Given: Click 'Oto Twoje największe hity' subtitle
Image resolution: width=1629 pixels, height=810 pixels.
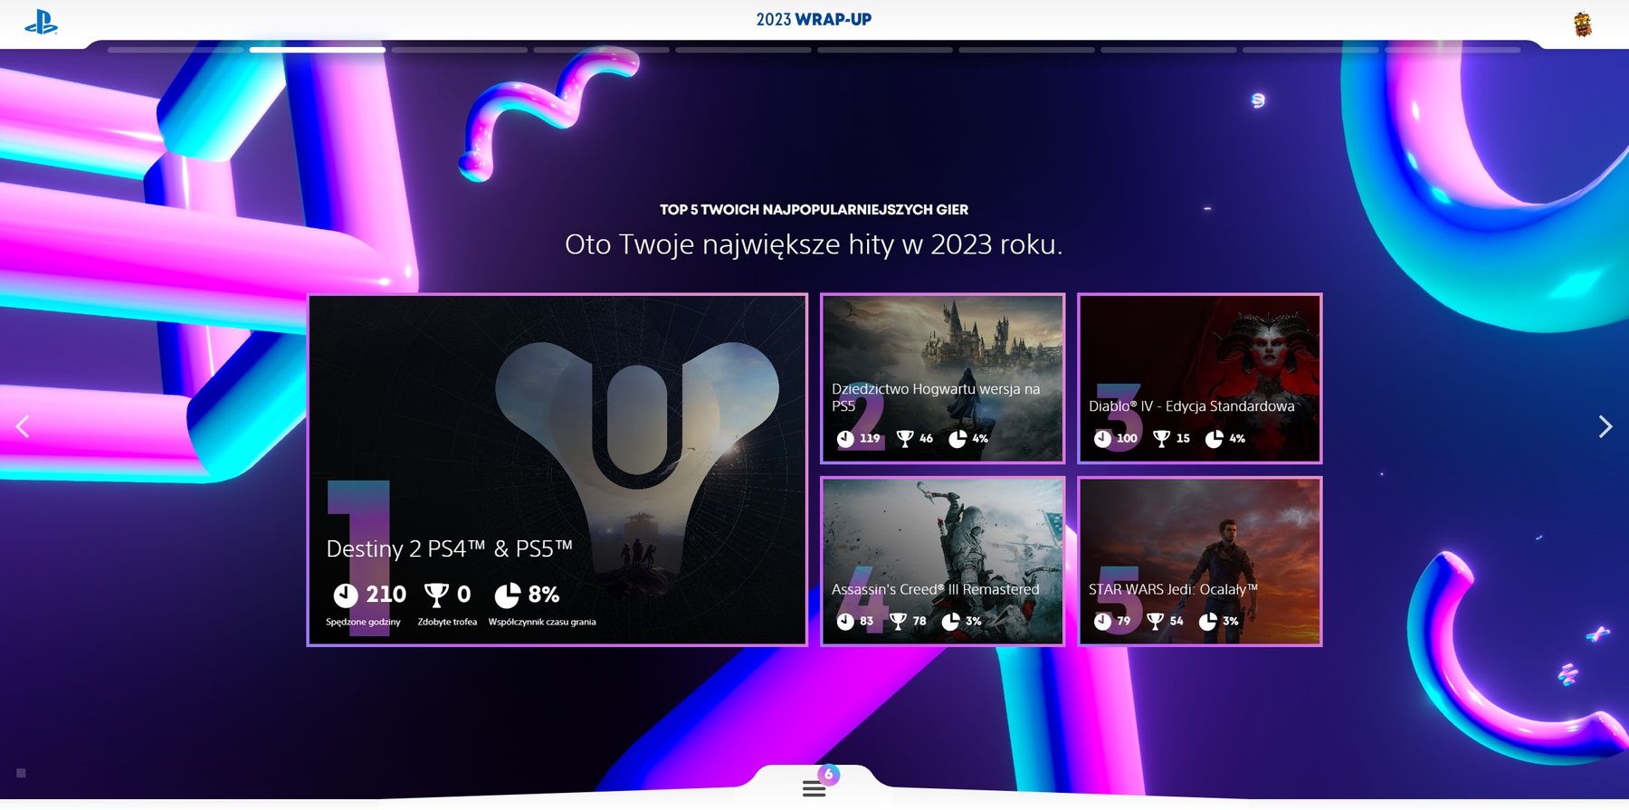Looking at the screenshot, I should click(814, 244).
